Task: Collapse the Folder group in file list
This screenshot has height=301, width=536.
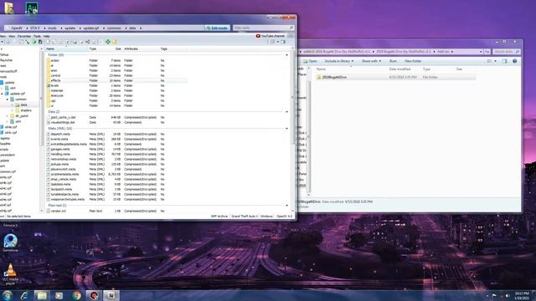Action: click(286, 55)
